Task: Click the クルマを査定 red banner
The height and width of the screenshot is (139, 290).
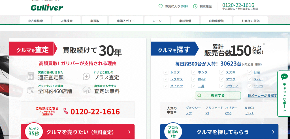Action: pyautogui.click(x=33, y=49)
